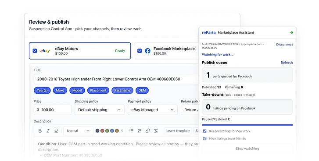Select the Facebook Marketplace channel card
The height and width of the screenshot is (161, 319).
click(x=166, y=51)
